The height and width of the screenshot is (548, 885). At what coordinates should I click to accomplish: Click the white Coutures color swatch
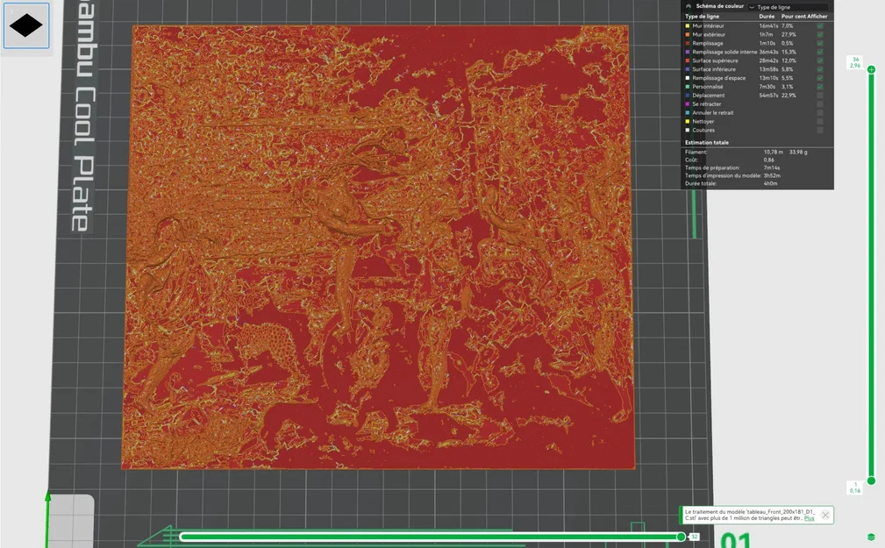pos(688,130)
